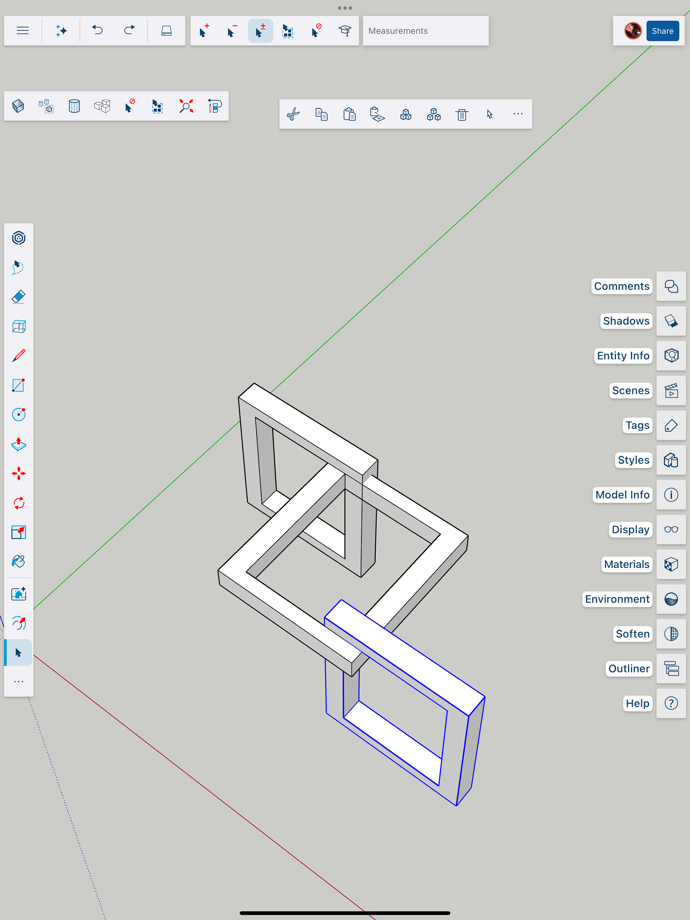Open the hamburger main menu

(23, 31)
